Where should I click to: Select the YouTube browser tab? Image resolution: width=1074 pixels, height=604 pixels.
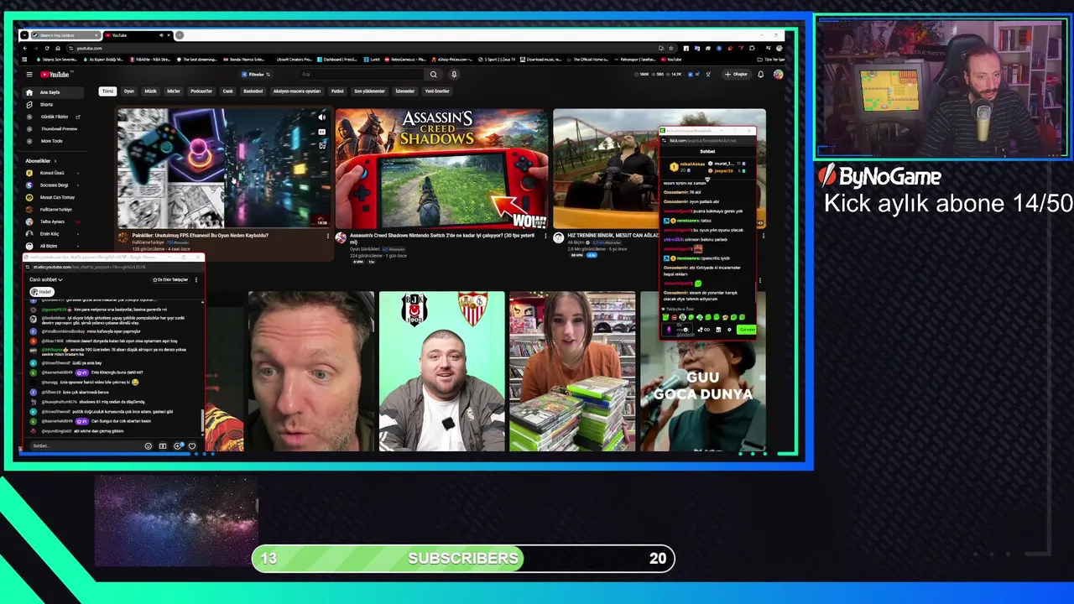click(x=139, y=35)
